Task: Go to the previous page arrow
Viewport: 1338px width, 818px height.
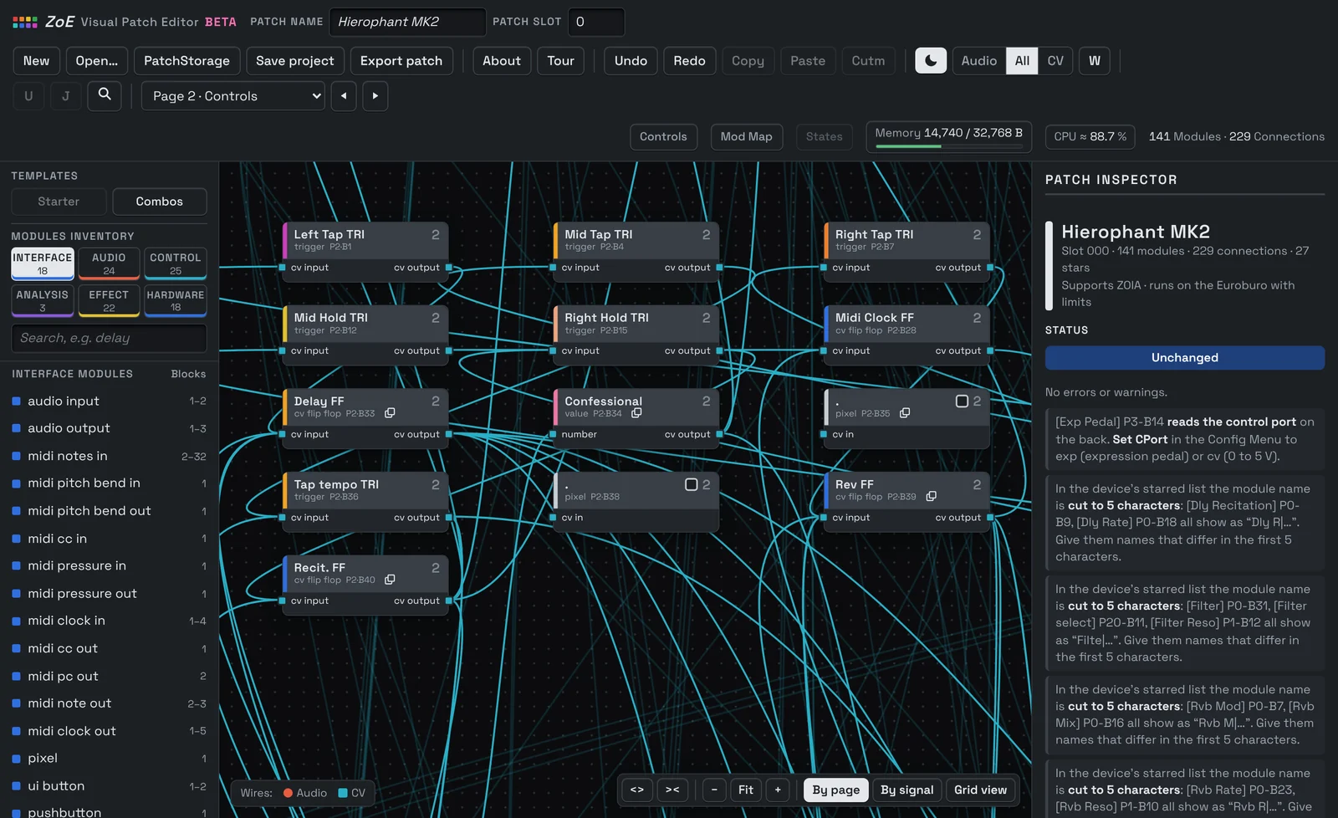Action: click(x=344, y=95)
